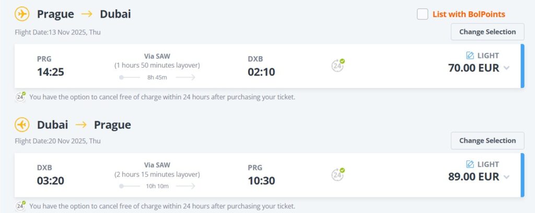Expand fare details next to 70.00 EUR

pyautogui.click(x=506, y=68)
